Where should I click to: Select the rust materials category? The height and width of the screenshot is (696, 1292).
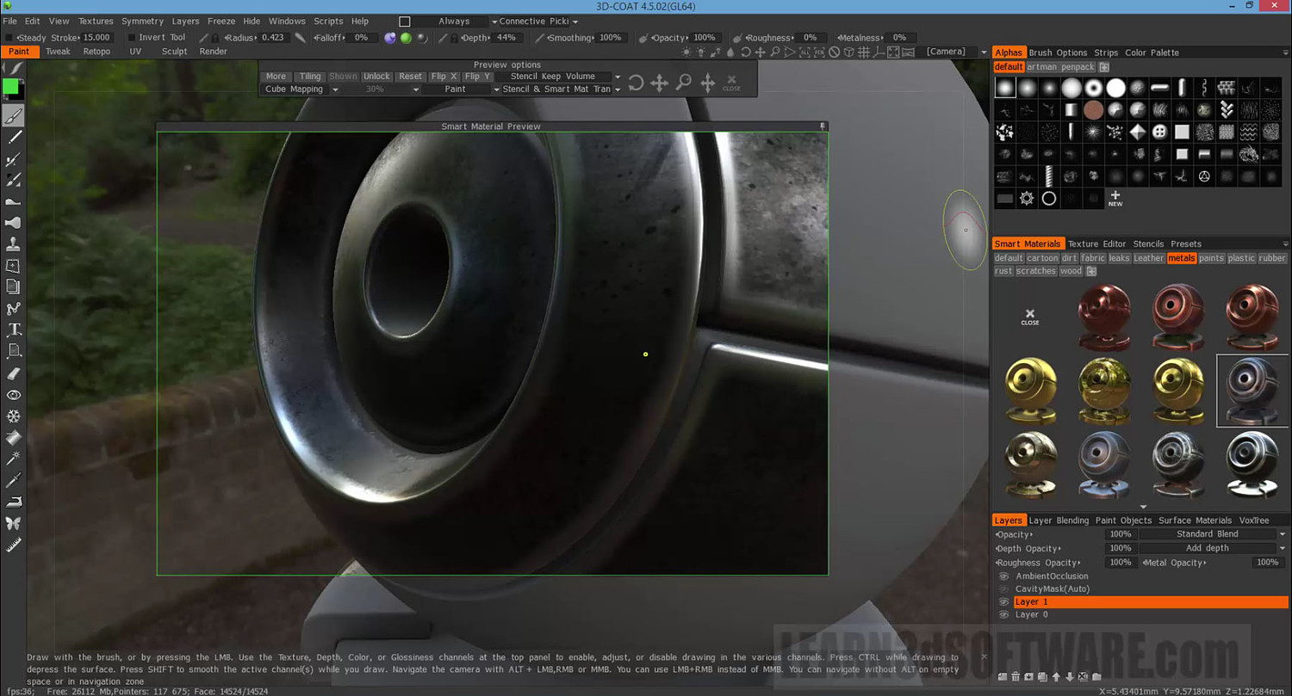click(x=1003, y=271)
